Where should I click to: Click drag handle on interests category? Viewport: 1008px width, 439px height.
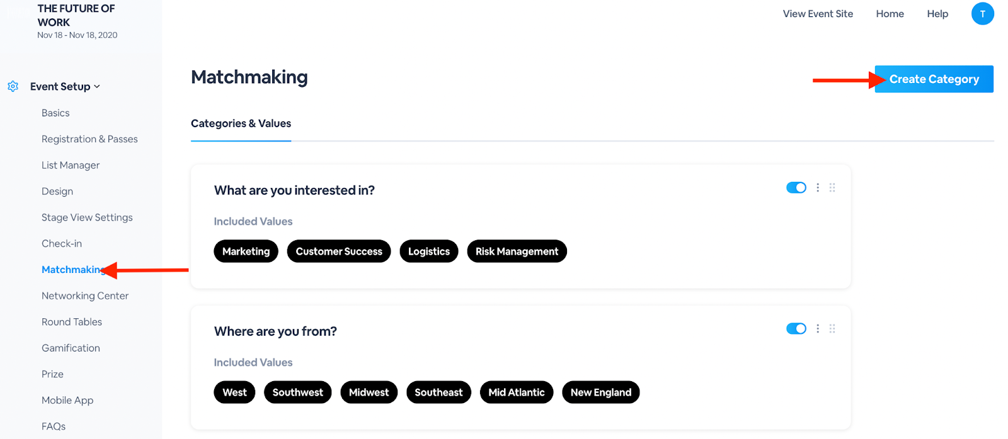click(832, 187)
